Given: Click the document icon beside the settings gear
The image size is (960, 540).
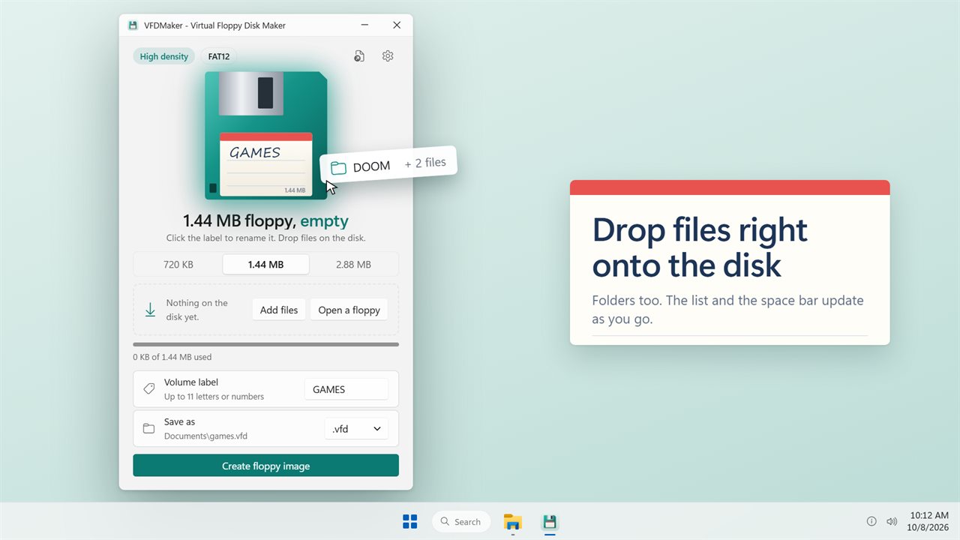Looking at the screenshot, I should click(359, 56).
